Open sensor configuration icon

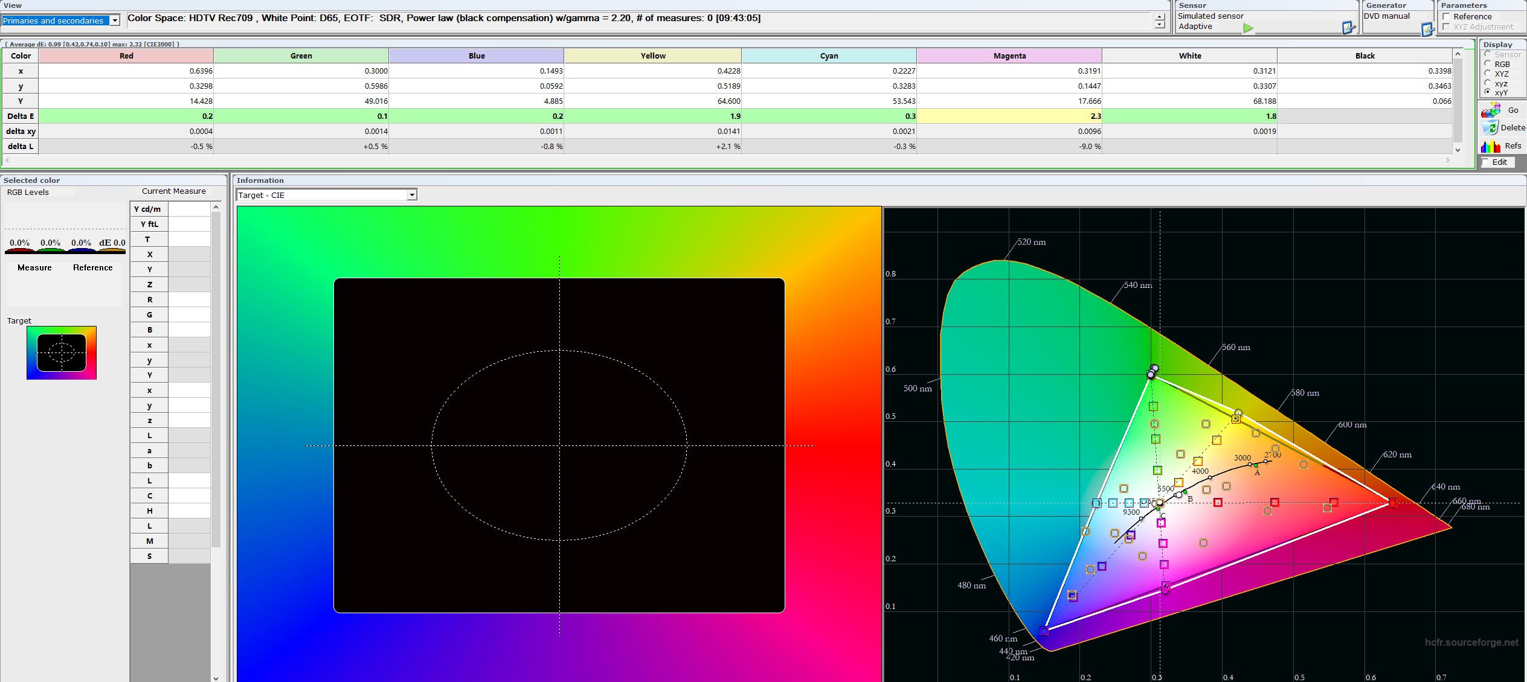[x=1348, y=27]
